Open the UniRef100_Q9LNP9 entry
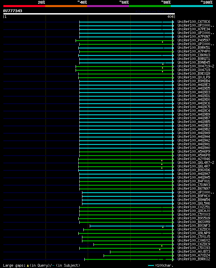Screen dimensions: 216x268 (194, 233)
